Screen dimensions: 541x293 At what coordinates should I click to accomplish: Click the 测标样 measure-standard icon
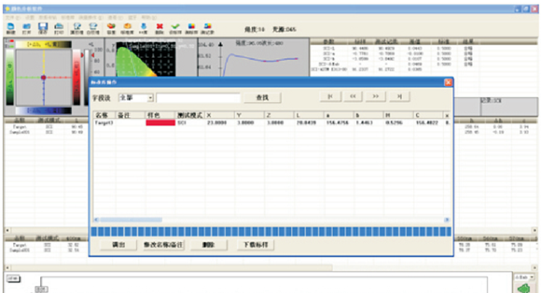coord(191,28)
